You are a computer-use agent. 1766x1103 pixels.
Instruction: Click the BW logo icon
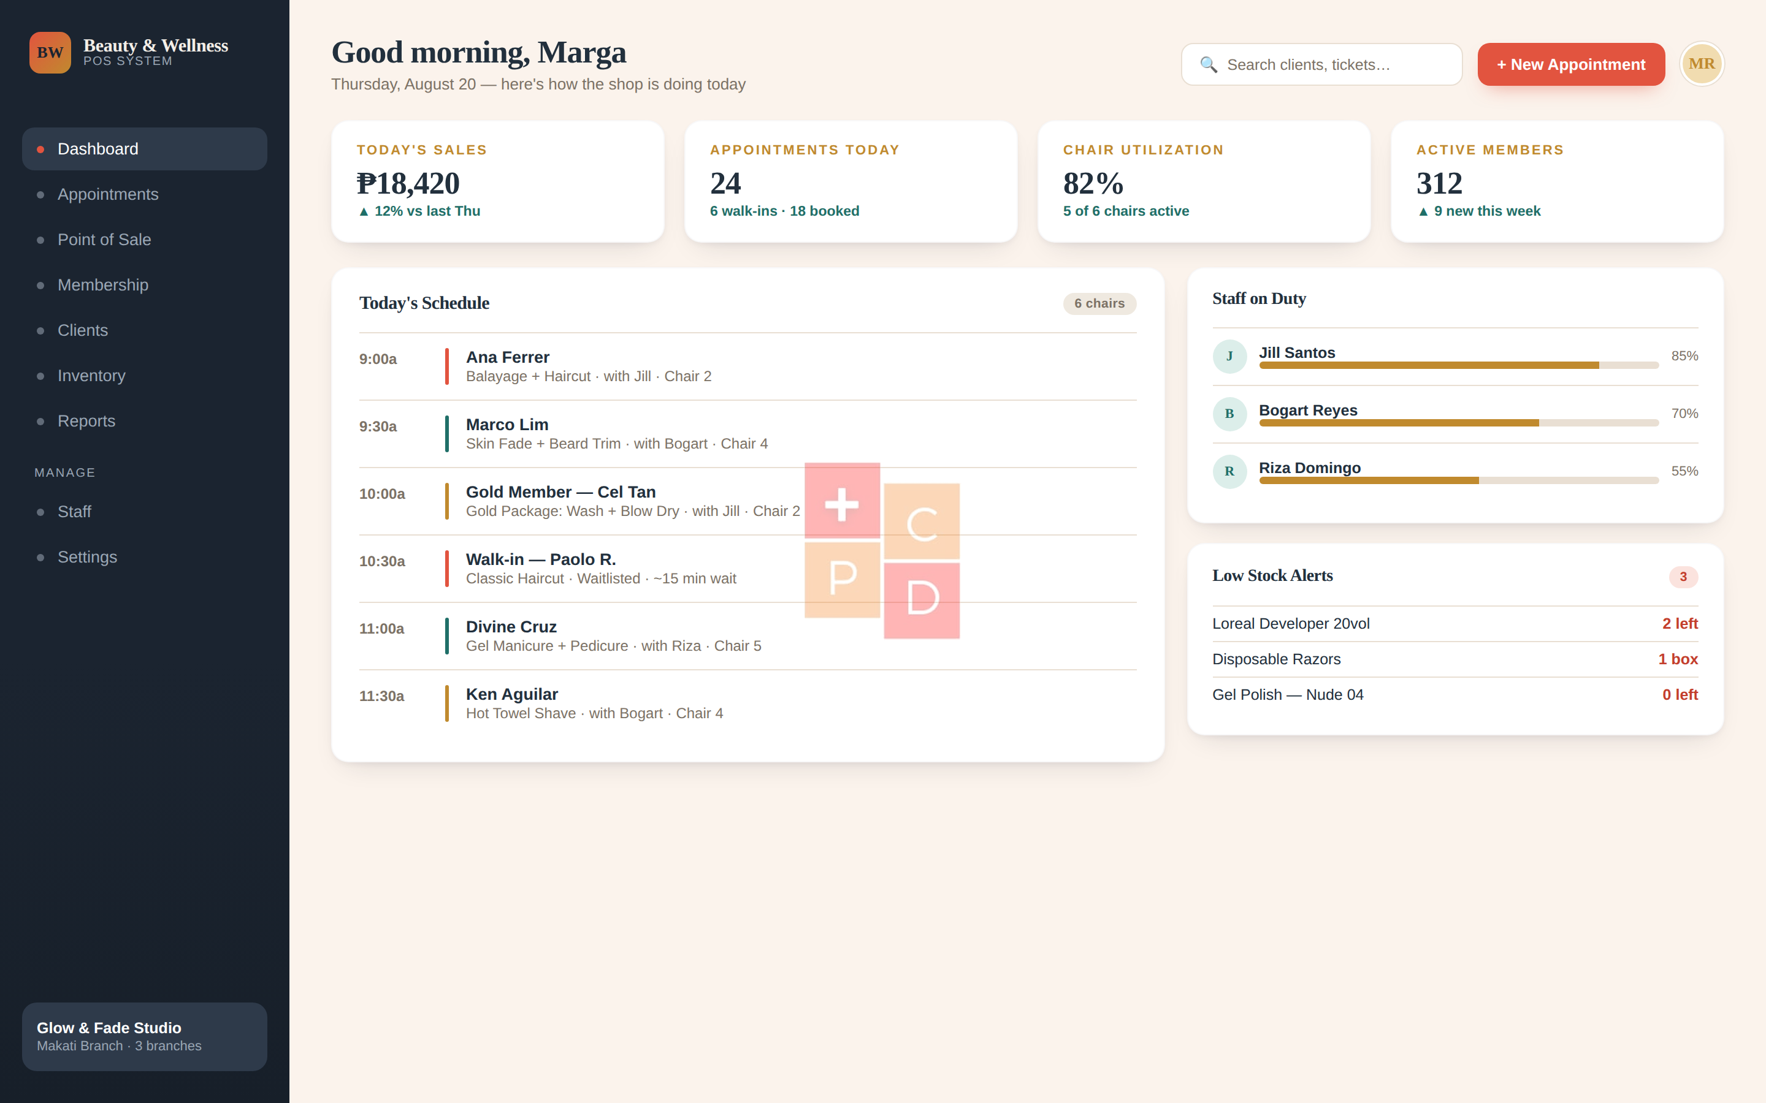coord(50,53)
